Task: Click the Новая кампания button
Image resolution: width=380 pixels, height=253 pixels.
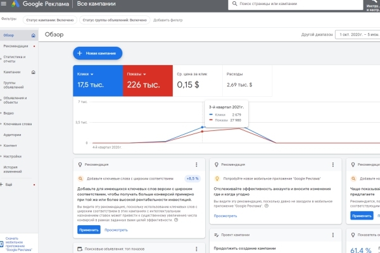Action: point(98,54)
